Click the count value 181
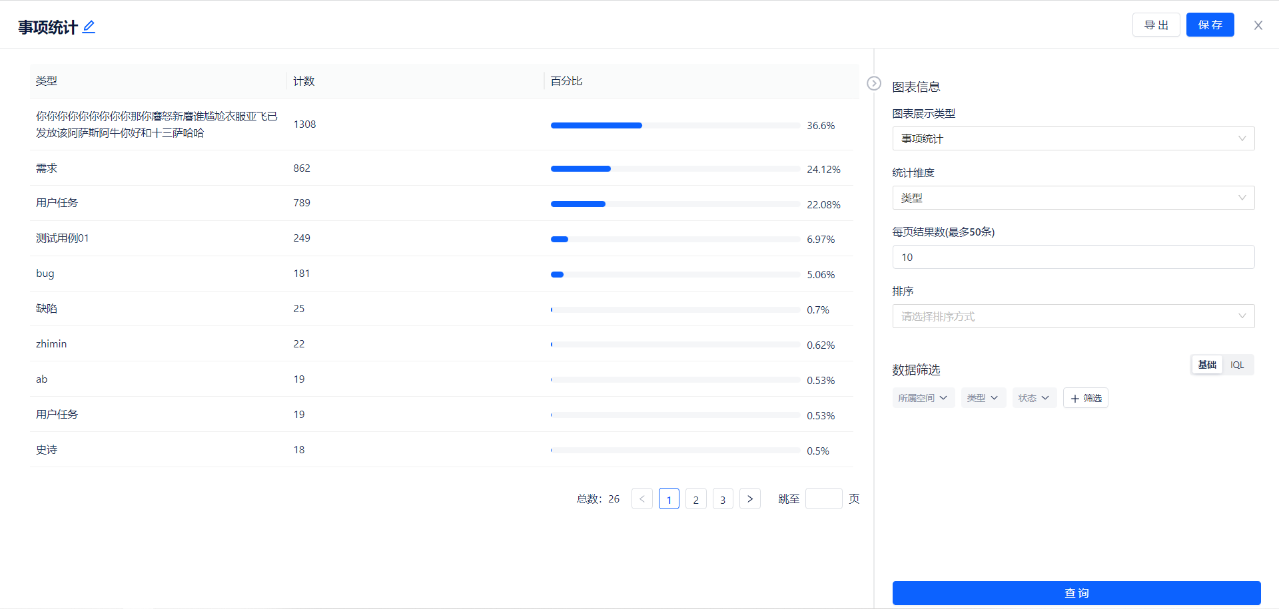The height and width of the screenshot is (609, 1279). (x=302, y=274)
